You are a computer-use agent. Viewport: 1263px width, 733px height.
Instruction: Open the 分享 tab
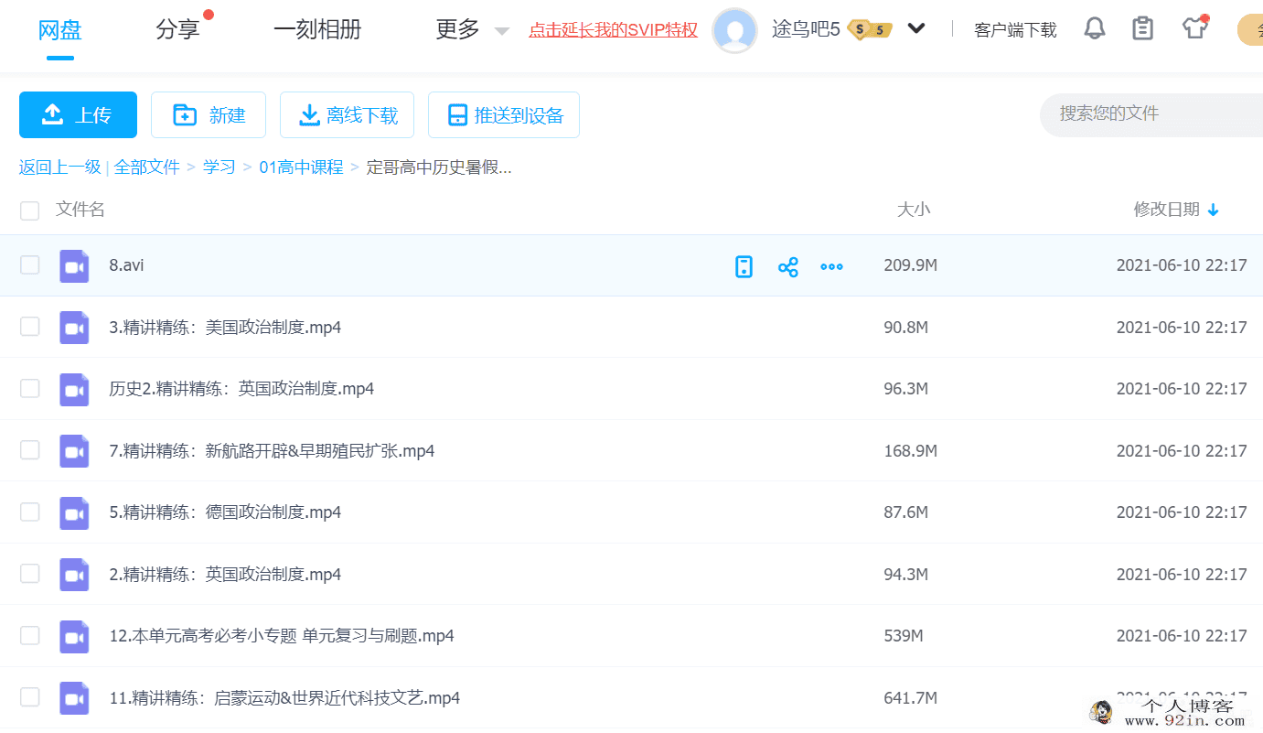tap(177, 29)
